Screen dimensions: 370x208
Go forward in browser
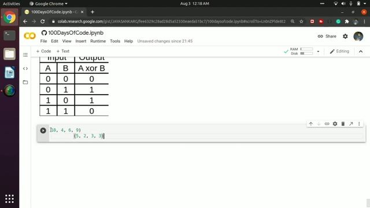point(34,21)
